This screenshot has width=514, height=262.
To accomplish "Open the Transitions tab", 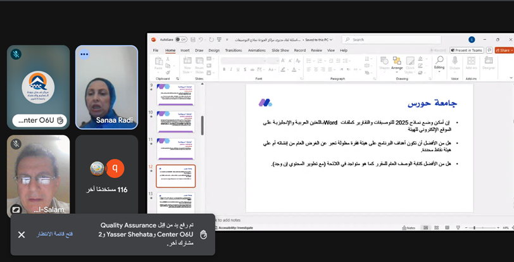I will coord(234,51).
